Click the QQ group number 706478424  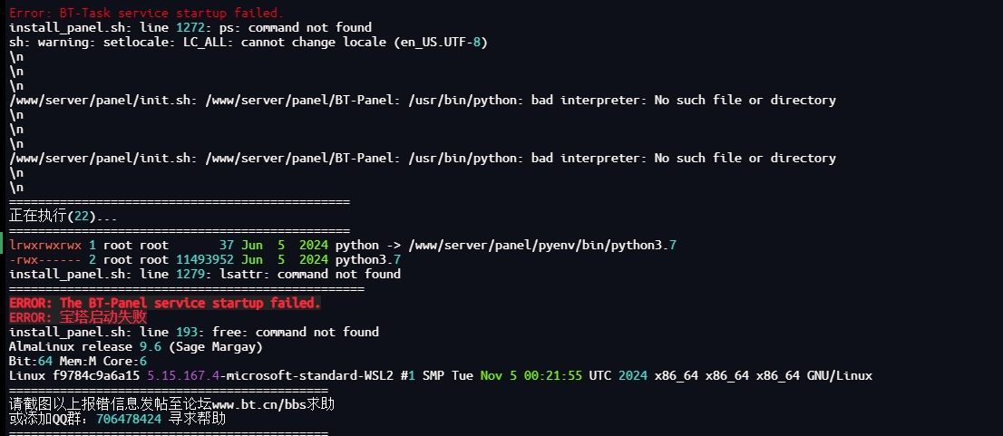point(129,420)
